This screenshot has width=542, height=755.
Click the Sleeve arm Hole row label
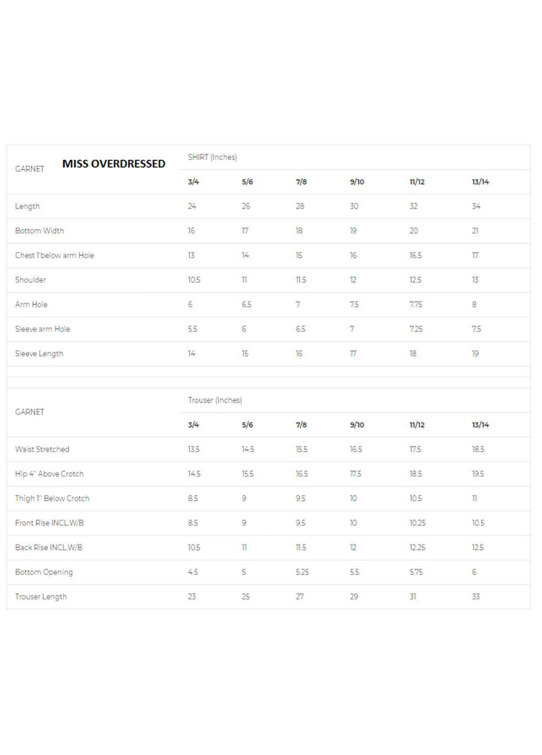43,329
